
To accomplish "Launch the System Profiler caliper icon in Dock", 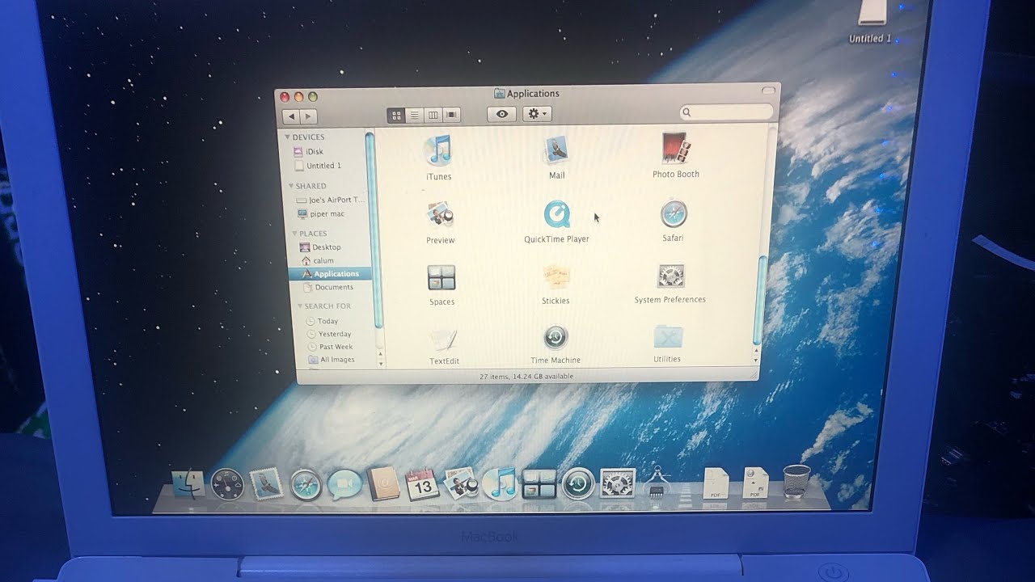I will point(657,483).
